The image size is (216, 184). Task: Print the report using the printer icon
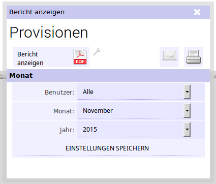194,57
